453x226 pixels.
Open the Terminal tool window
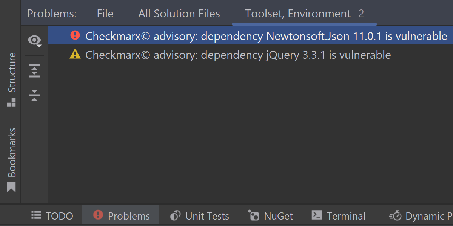click(339, 216)
